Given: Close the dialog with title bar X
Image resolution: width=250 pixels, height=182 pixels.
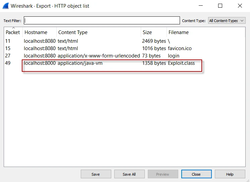Looking at the screenshot, I should coord(240,6).
